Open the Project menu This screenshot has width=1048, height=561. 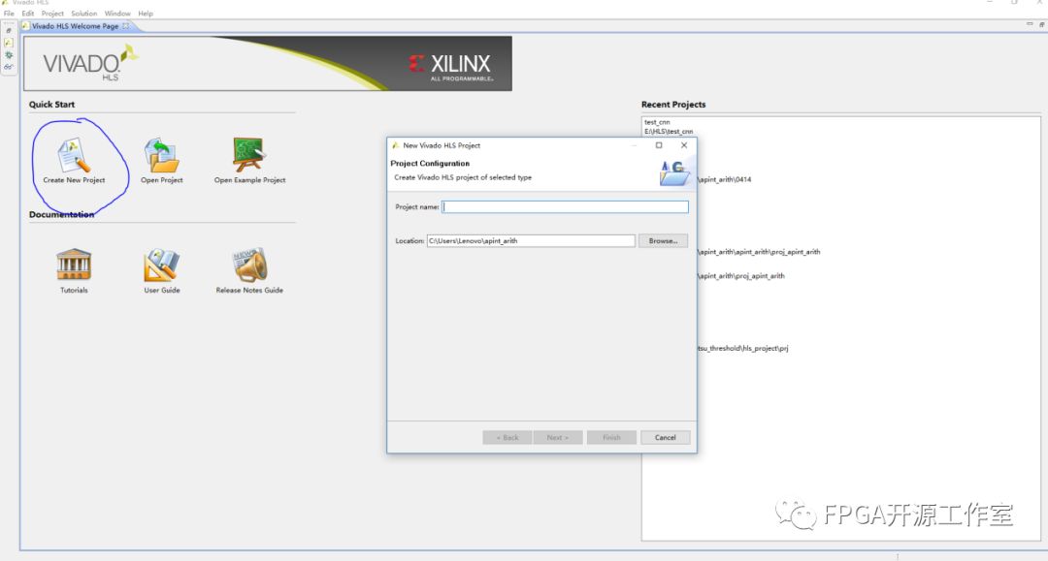click(x=52, y=14)
